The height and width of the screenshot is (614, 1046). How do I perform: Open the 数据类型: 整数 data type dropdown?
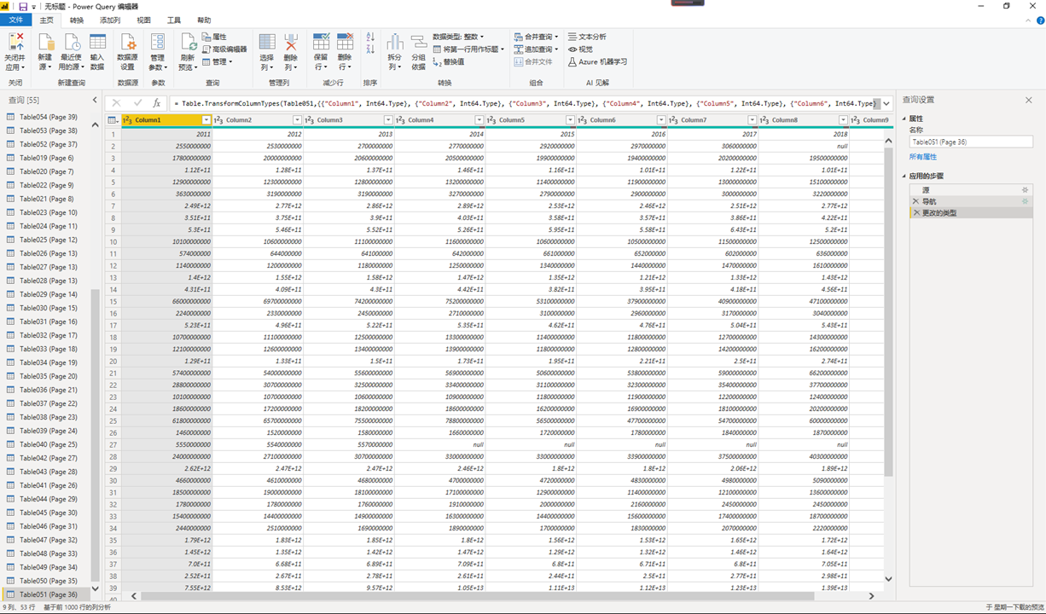pyautogui.click(x=458, y=37)
